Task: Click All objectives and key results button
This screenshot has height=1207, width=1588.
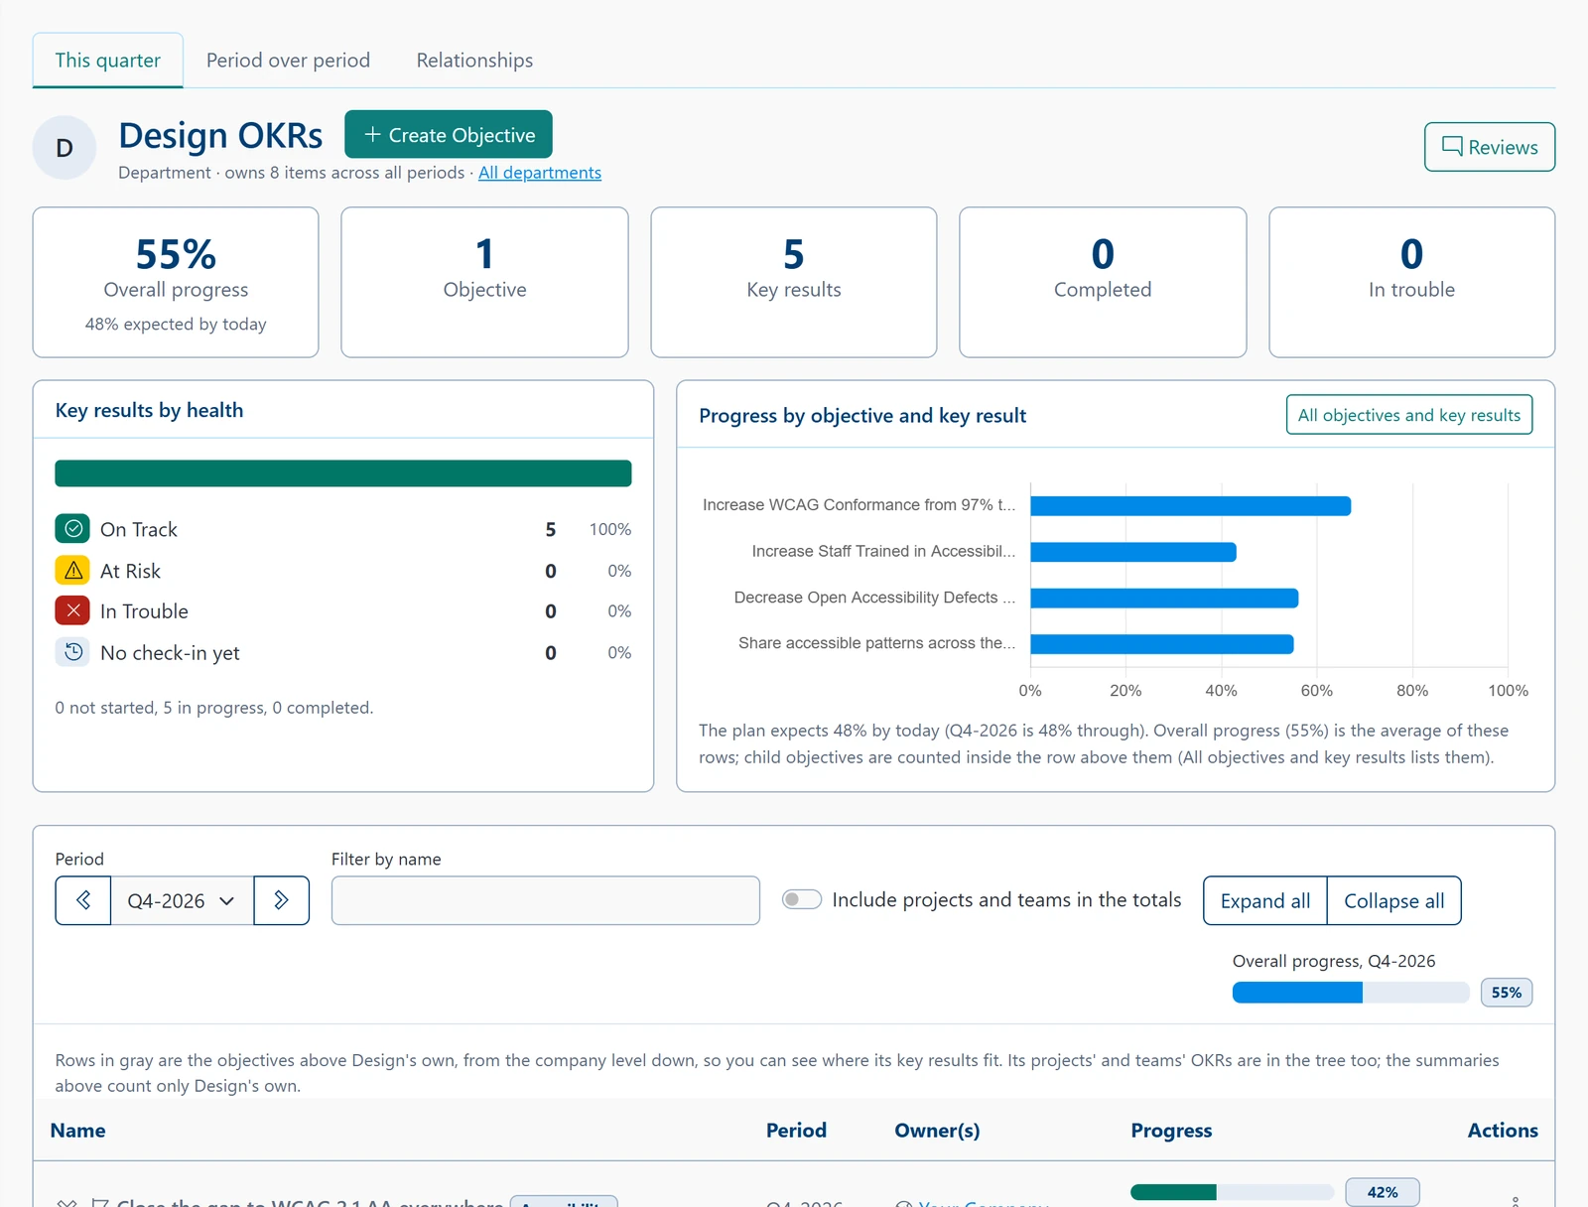Action: [1409, 415]
